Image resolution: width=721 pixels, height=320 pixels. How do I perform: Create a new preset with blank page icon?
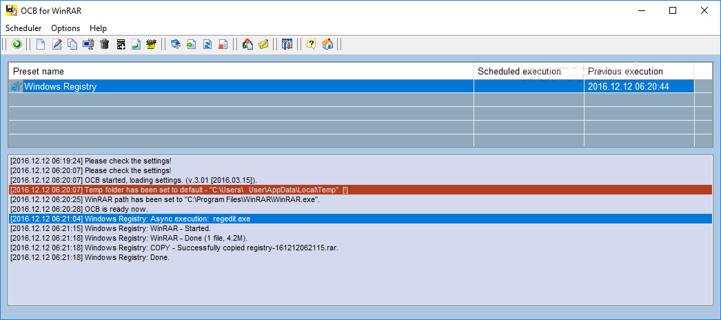[x=41, y=44]
